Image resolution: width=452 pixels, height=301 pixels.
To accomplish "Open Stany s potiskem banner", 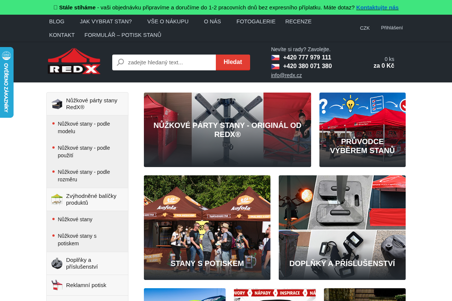I will pos(207,228).
